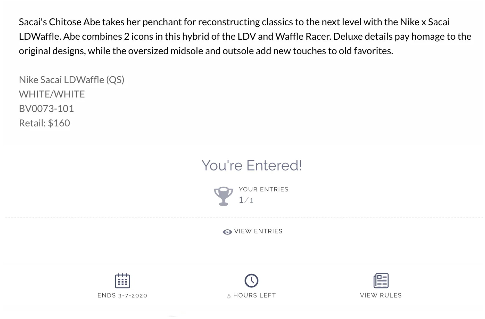Open the View Rules link
Screen dimensions: 485x319
[381, 295]
